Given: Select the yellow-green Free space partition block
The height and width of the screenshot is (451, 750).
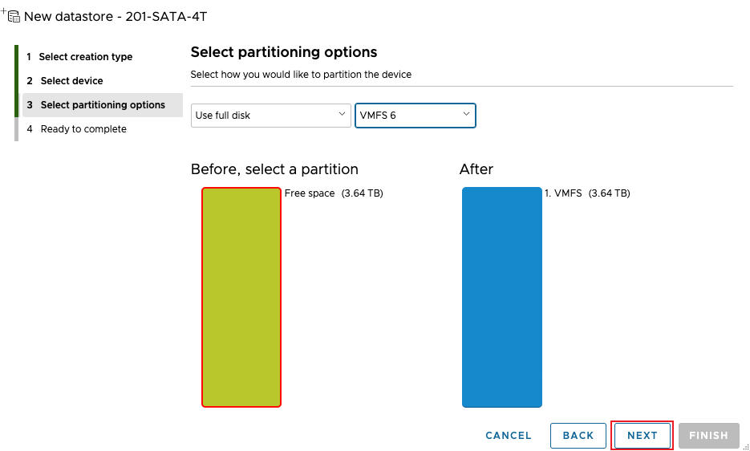Looking at the screenshot, I should tap(241, 297).
